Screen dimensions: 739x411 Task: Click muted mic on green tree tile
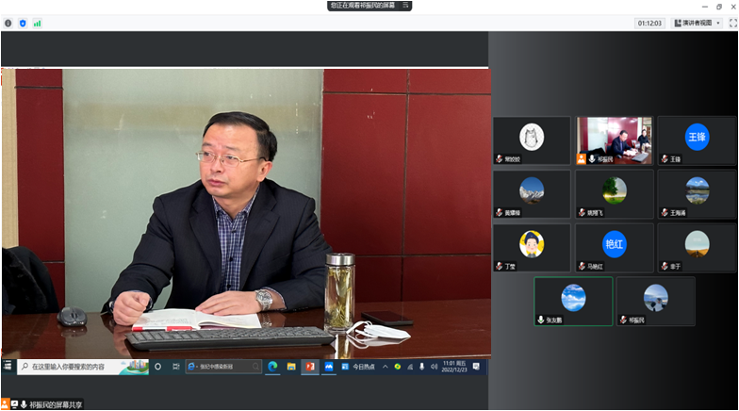583,213
